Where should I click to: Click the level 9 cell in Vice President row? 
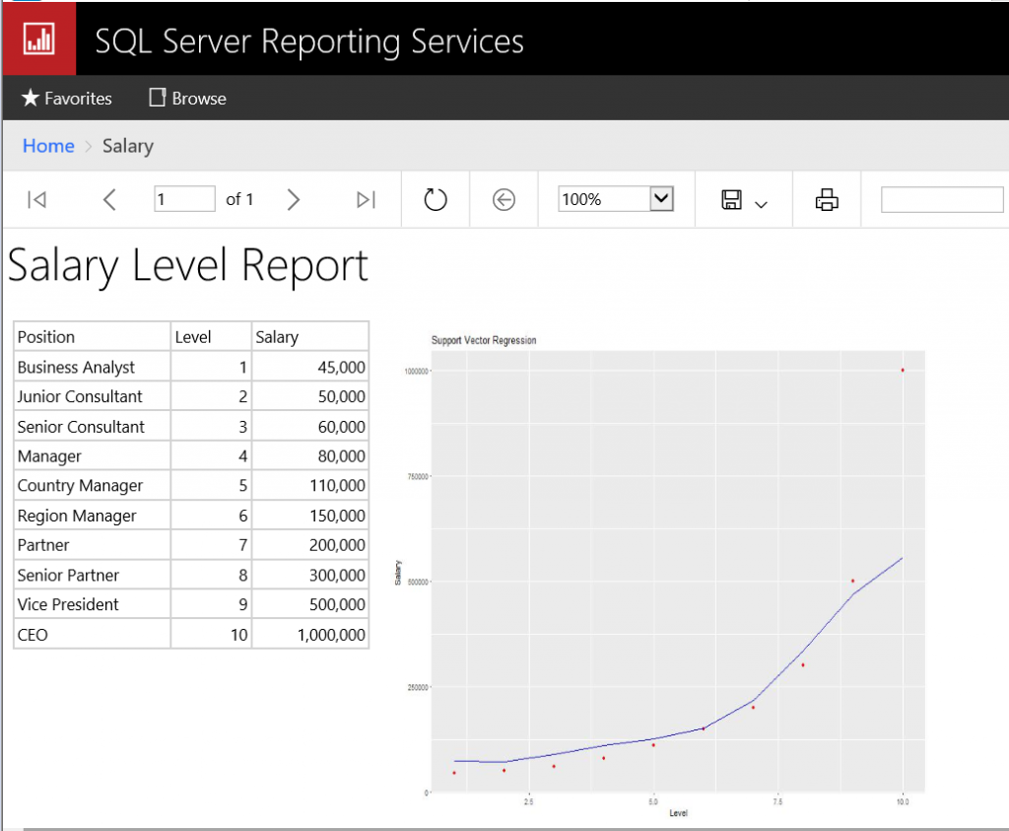click(x=211, y=604)
